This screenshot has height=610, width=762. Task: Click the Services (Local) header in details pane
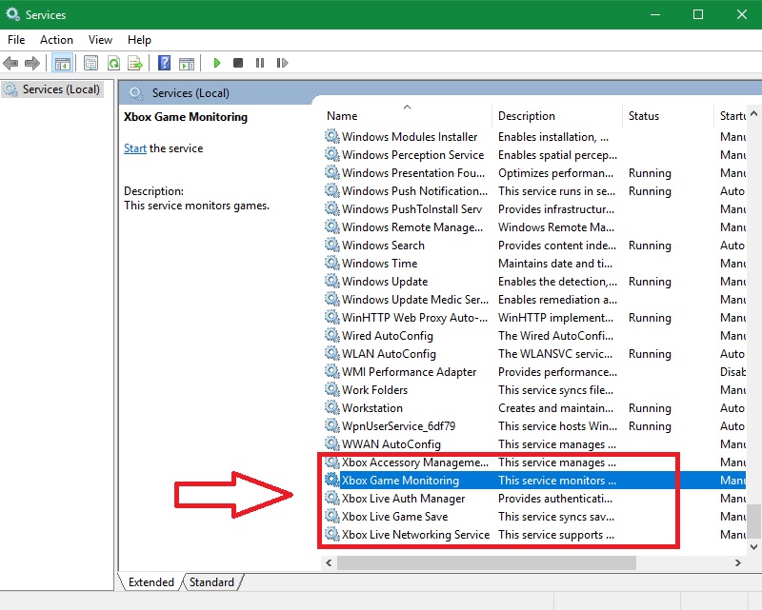point(190,93)
